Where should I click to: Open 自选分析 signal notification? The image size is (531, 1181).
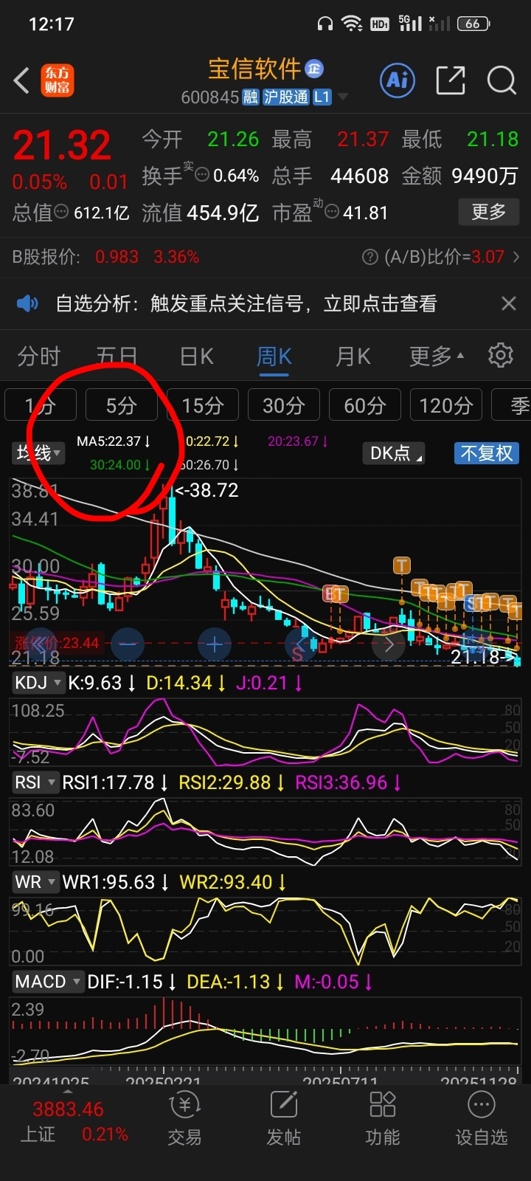pyautogui.click(x=247, y=303)
